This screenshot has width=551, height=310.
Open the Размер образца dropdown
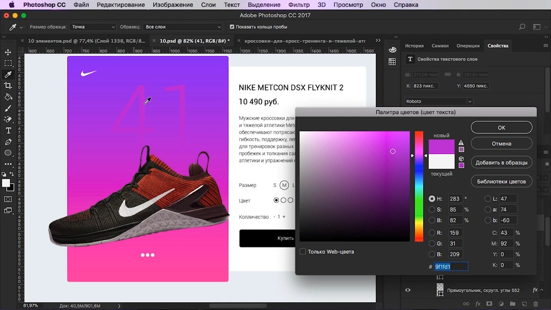93,27
